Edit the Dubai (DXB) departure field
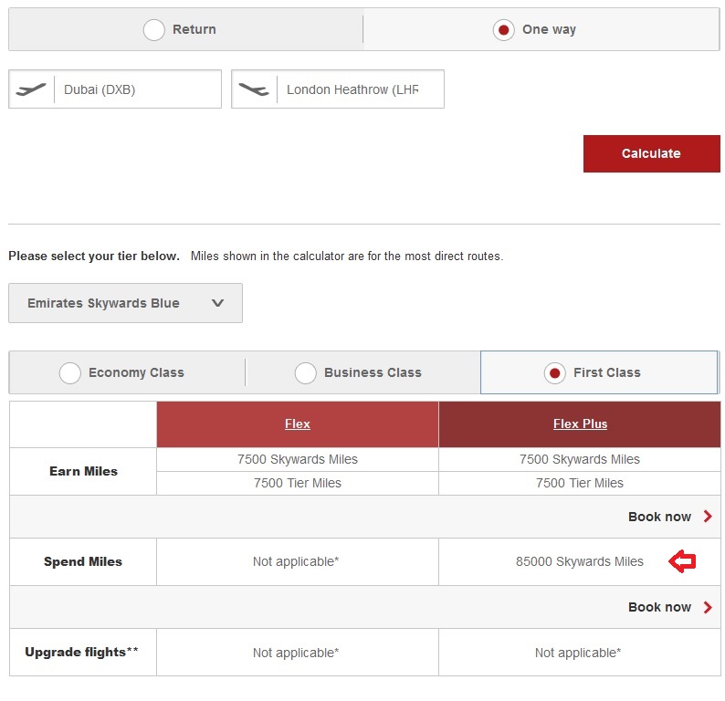725x701 pixels. click(137, 89)
